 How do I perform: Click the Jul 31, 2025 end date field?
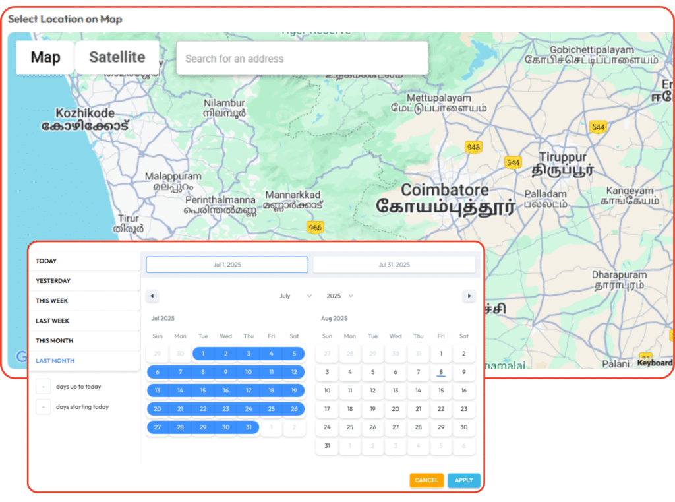pyautogui.click(x=394, y=265)
